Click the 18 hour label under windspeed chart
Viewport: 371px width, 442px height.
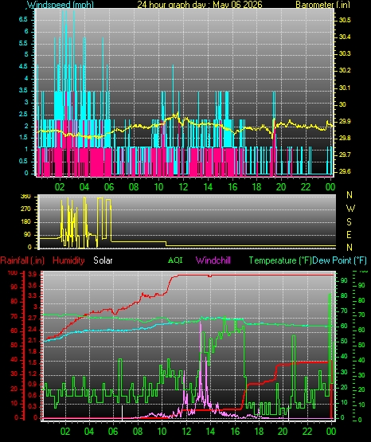point(257,187)
